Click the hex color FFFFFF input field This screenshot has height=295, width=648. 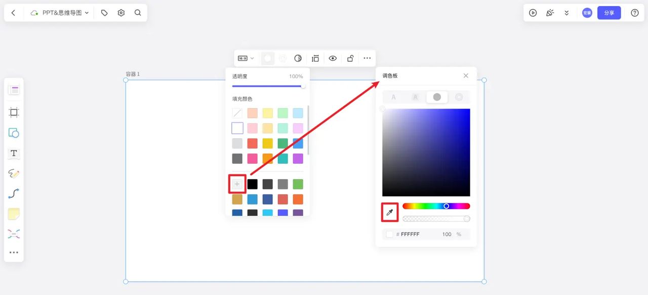click(410, 234)
